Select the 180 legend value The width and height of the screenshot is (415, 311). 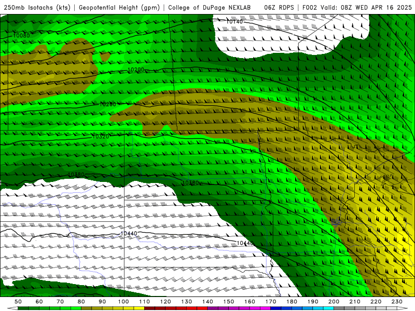[292, 302]
